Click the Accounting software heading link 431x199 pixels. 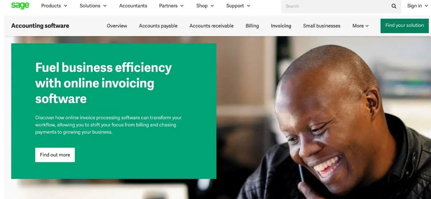40,26
